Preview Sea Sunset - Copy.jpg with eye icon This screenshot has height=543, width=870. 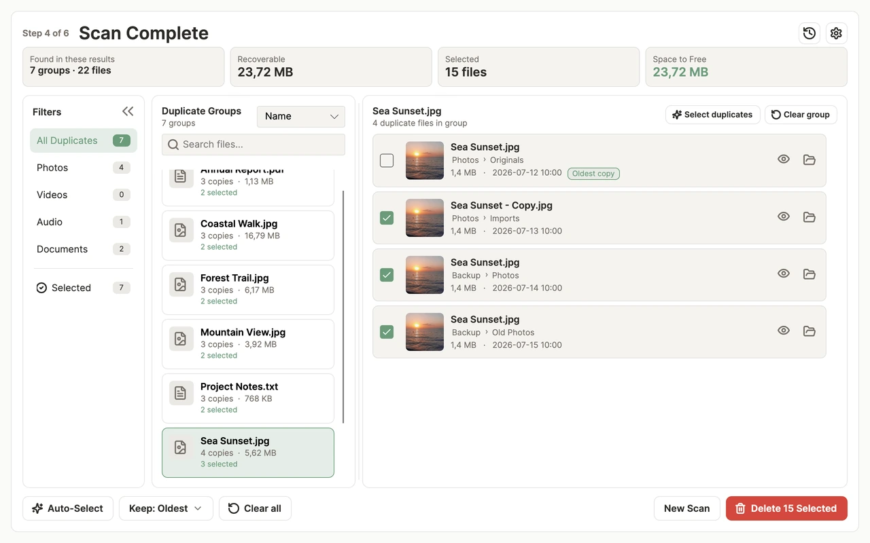(x=784, y=217)
